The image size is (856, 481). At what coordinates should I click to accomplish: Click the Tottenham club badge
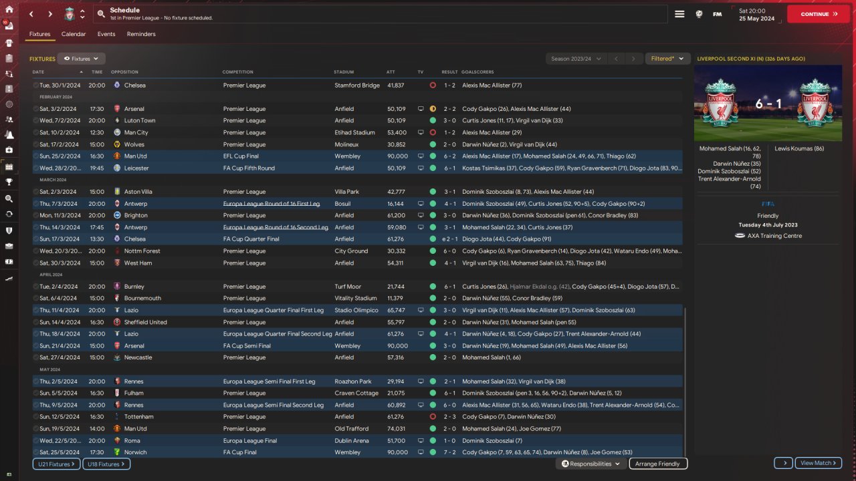point(118,417)
